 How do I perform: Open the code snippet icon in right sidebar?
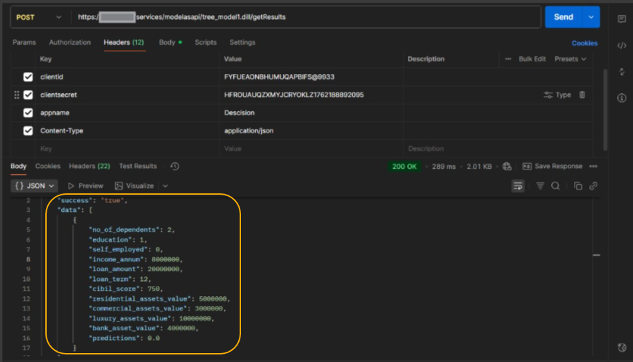click(x=621, y=46)
